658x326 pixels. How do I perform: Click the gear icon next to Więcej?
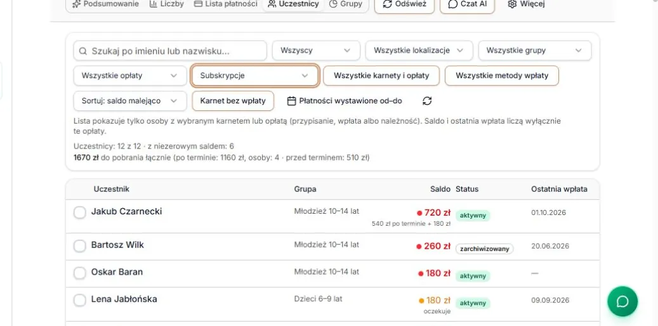tap(511, 4)
